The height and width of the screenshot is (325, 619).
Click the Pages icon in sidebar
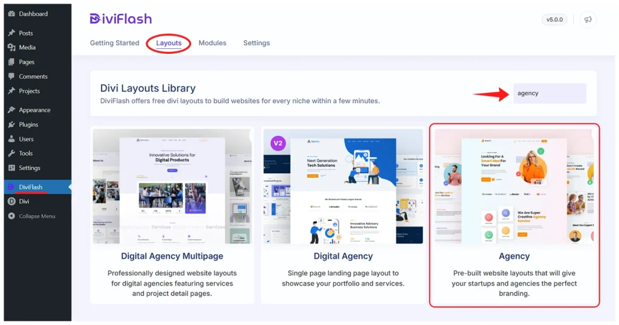(x=11, y=62)
